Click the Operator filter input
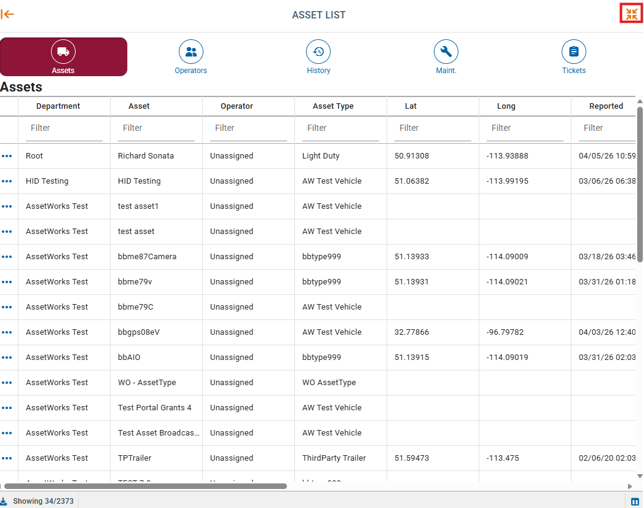Viewport: 644px width, 508px height. click(x=248, y=128)
